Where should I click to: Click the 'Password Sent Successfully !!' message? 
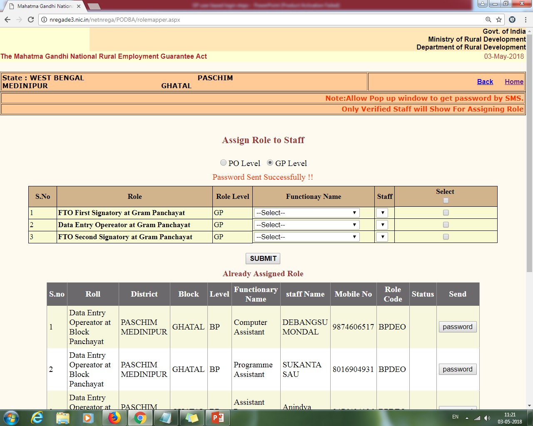[x=263, y=177]
